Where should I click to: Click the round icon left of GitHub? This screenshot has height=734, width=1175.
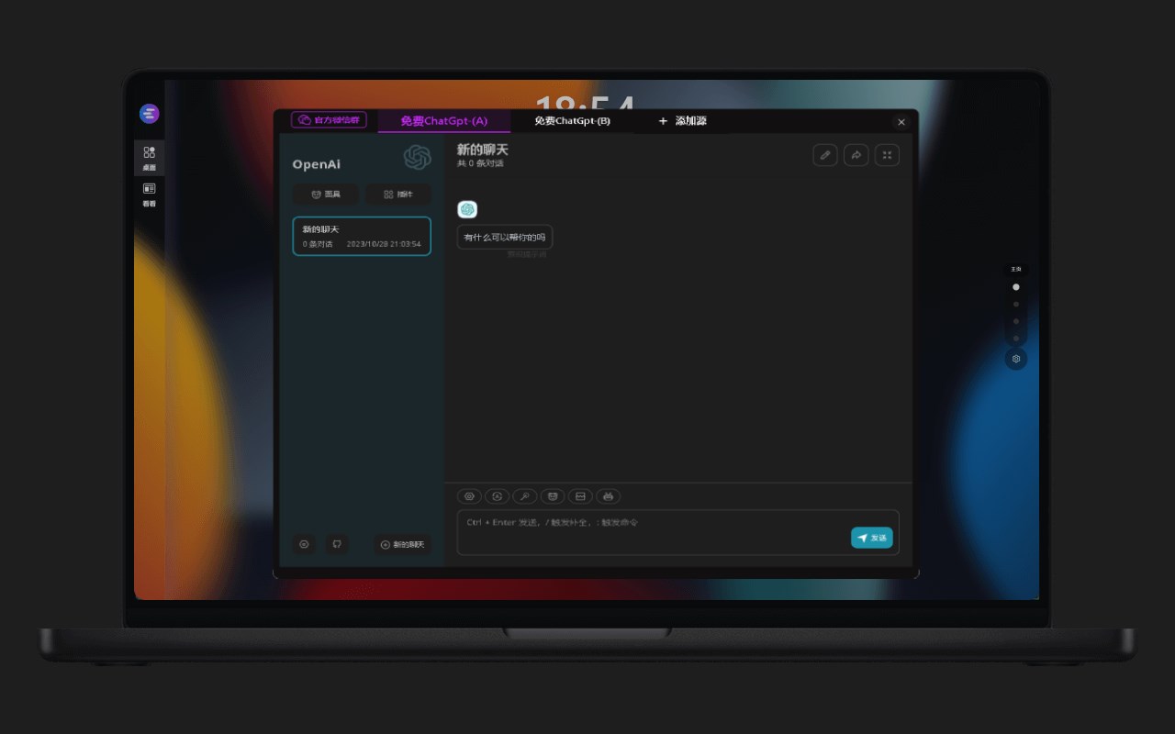[x=305, y=544]
